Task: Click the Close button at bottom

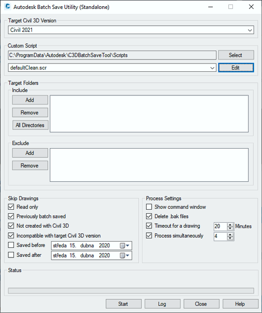Action: [201, 304]
